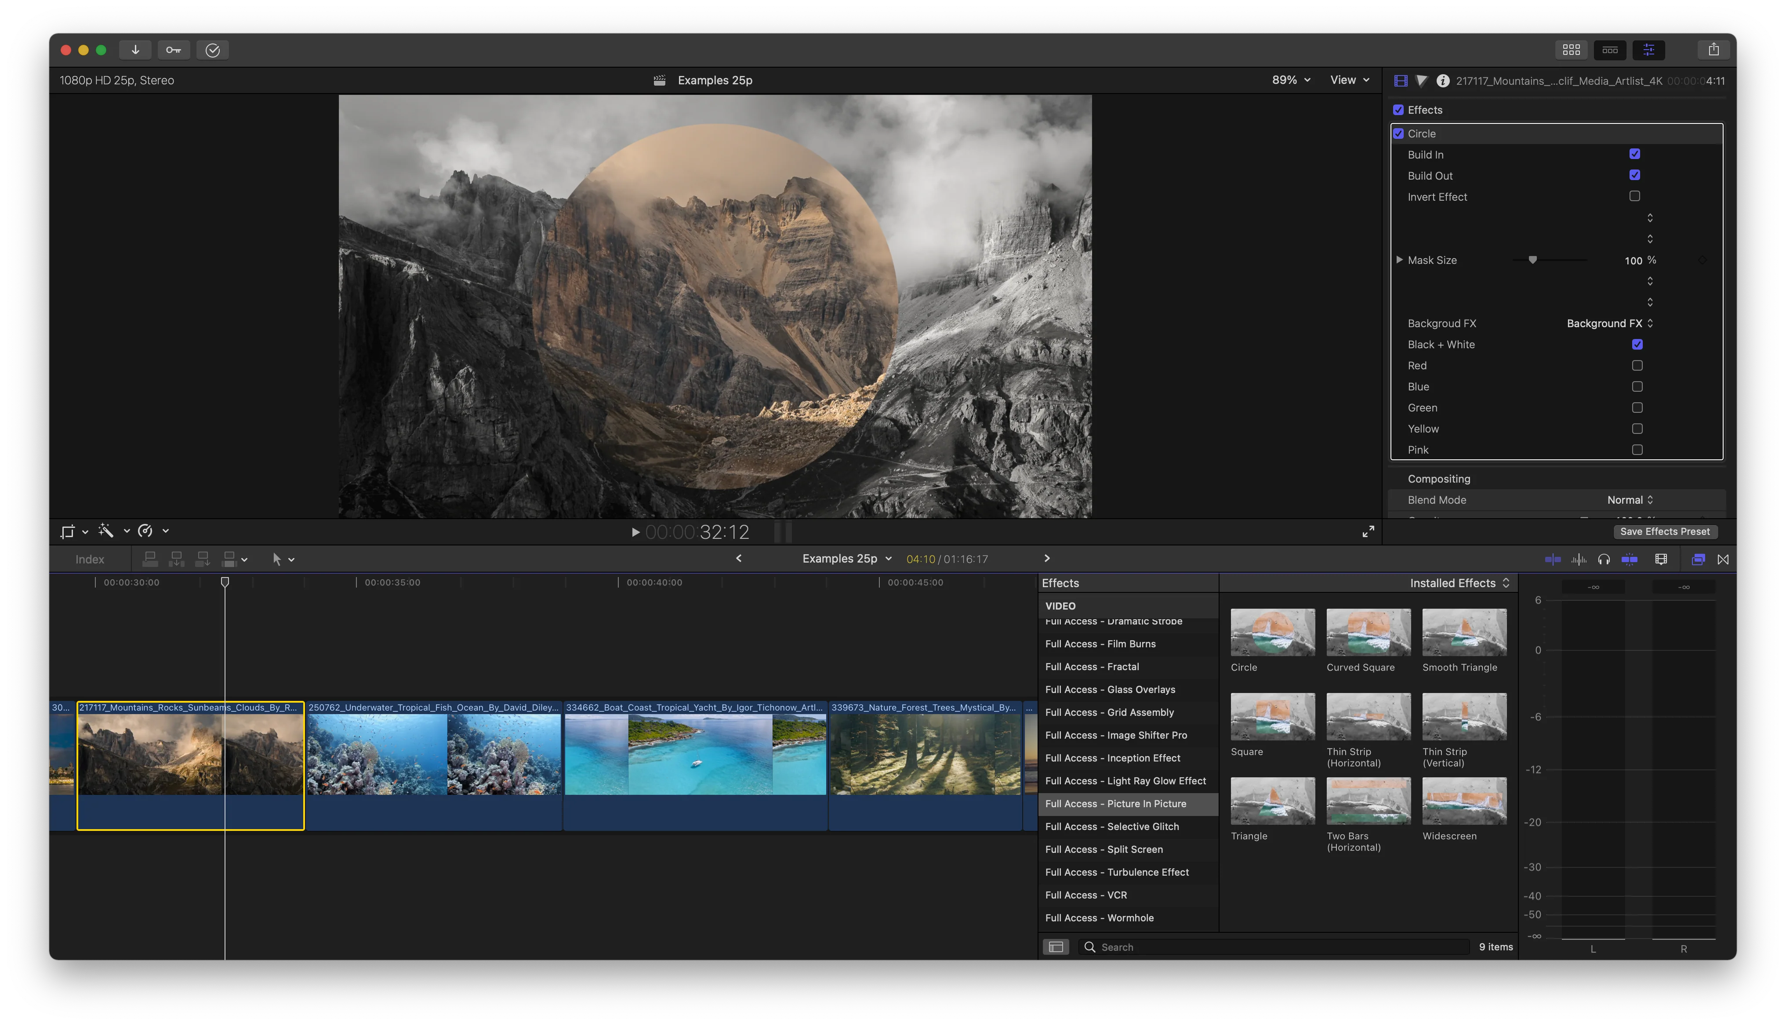Enable the Yellow background checkbox
Viewport: 1786px width, 1025px height.
[1637, 429]
